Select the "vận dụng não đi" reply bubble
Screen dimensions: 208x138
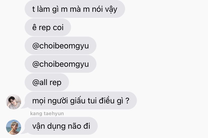[x=61, y=126]
